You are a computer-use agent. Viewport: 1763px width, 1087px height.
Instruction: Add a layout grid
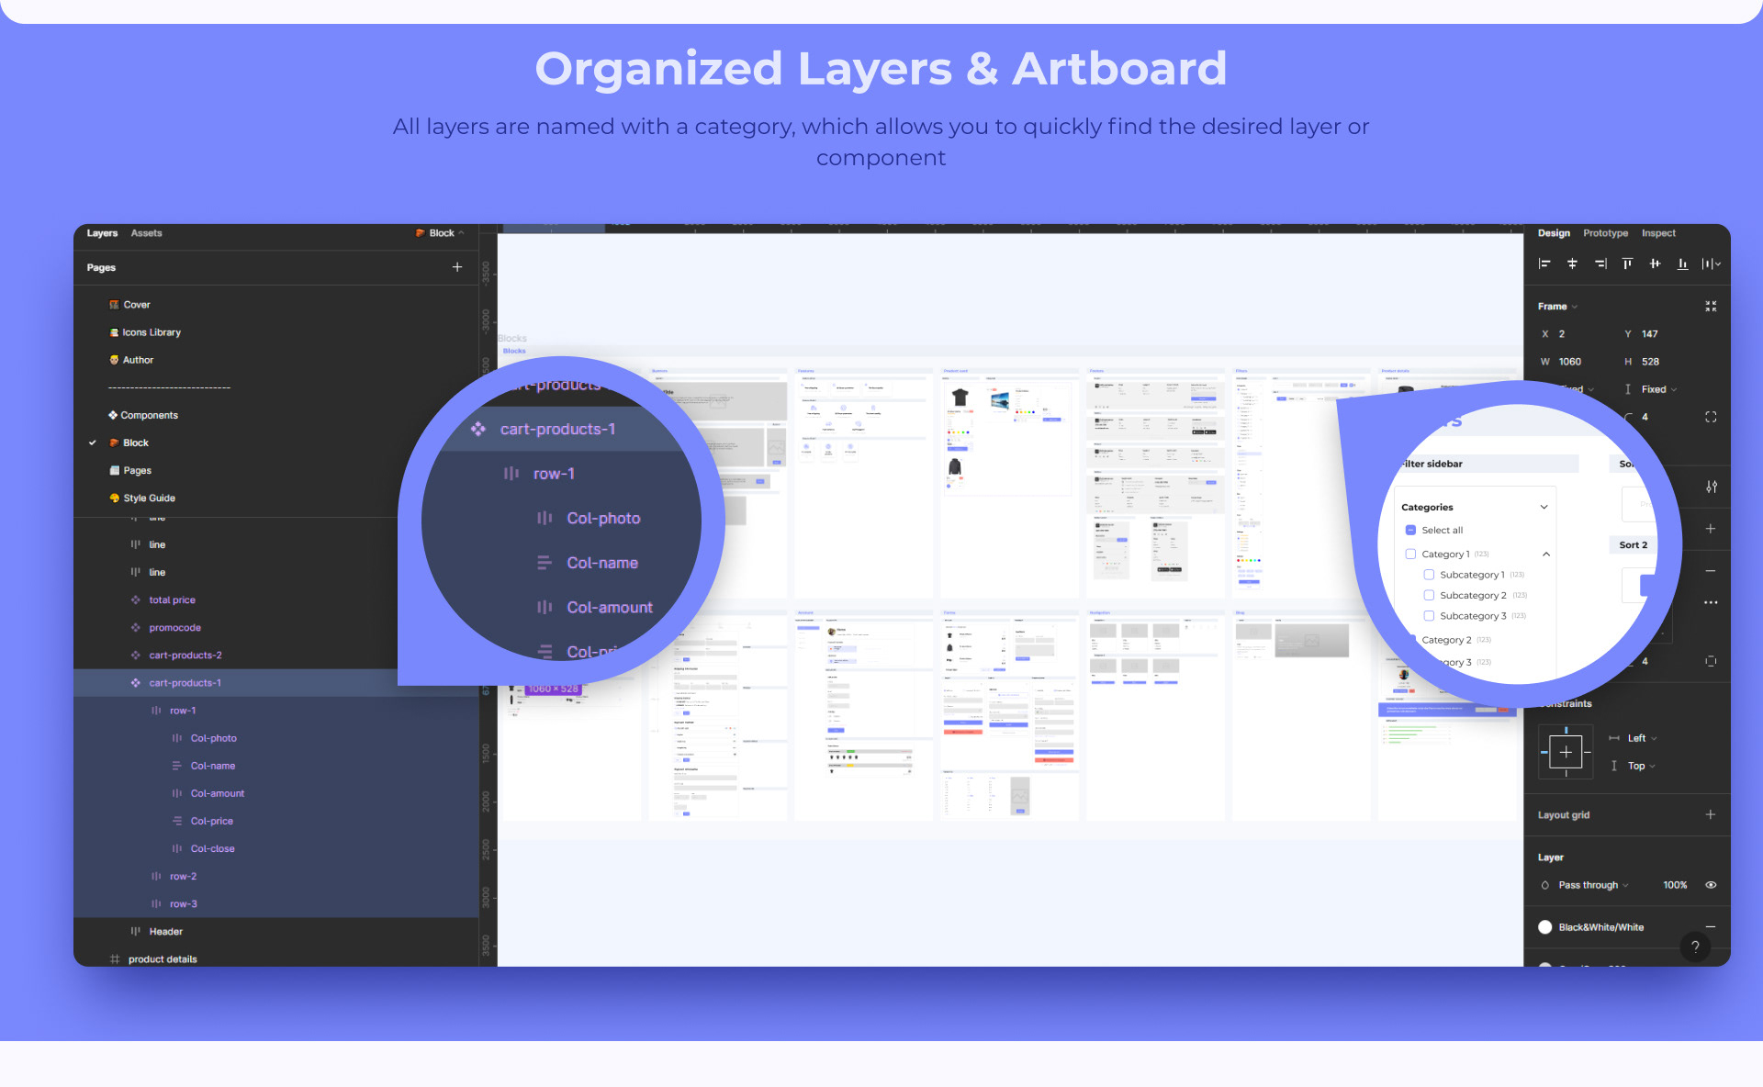[1710, 814]
